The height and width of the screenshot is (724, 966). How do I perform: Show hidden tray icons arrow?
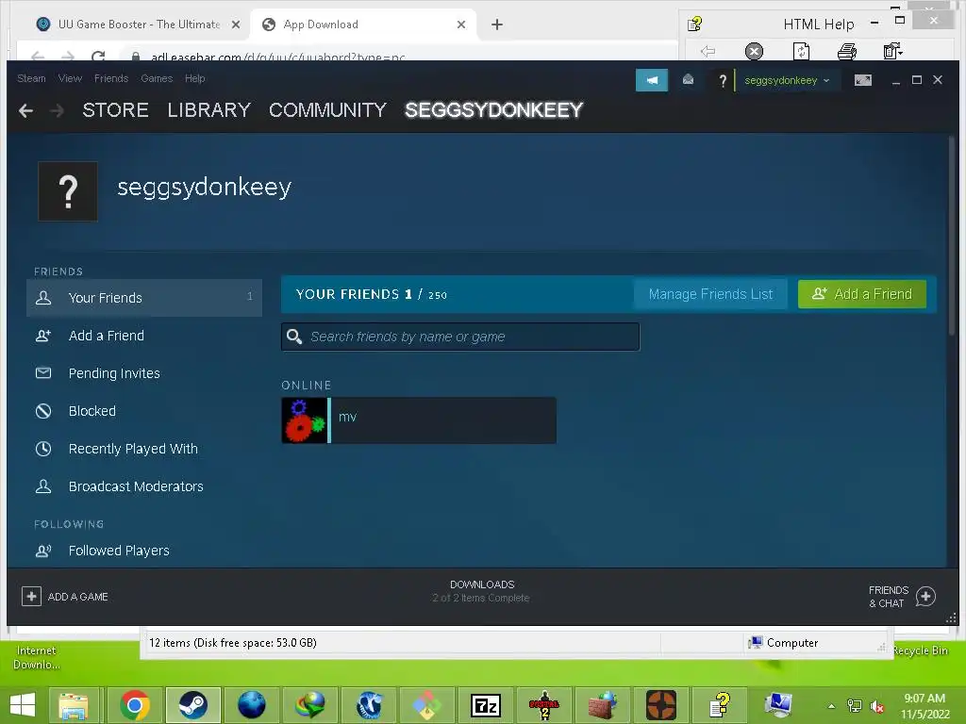click(x=832, y=706)
